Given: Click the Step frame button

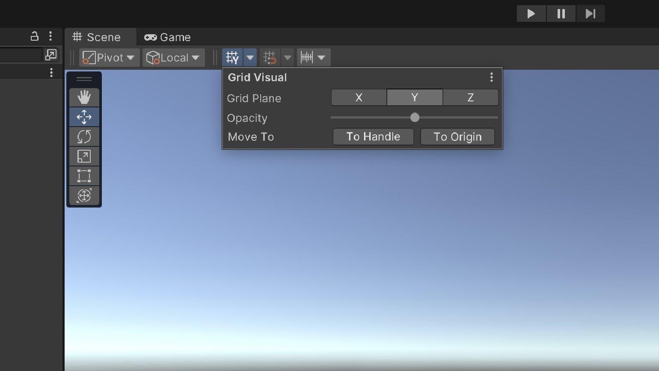Looking at the screenshot, I should click(x=590, y=14).
